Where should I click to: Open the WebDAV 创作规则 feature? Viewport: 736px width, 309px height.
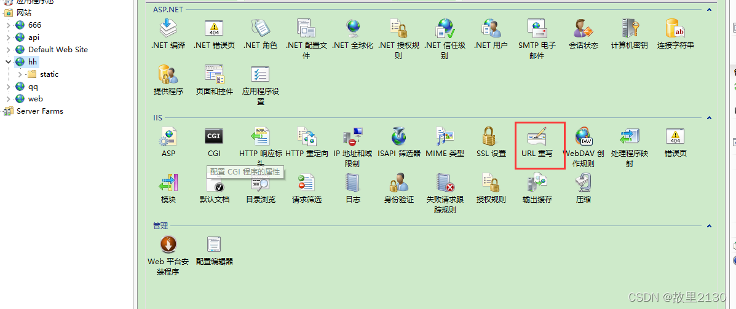[x=583, y=147]
